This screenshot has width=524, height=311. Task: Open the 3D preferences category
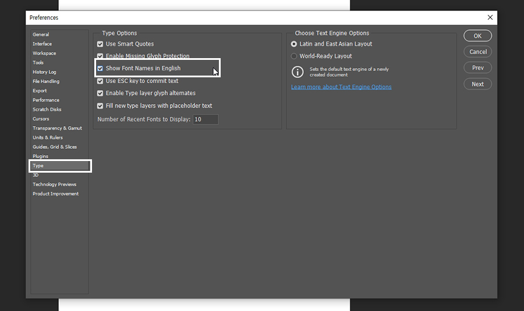[36, 175]
